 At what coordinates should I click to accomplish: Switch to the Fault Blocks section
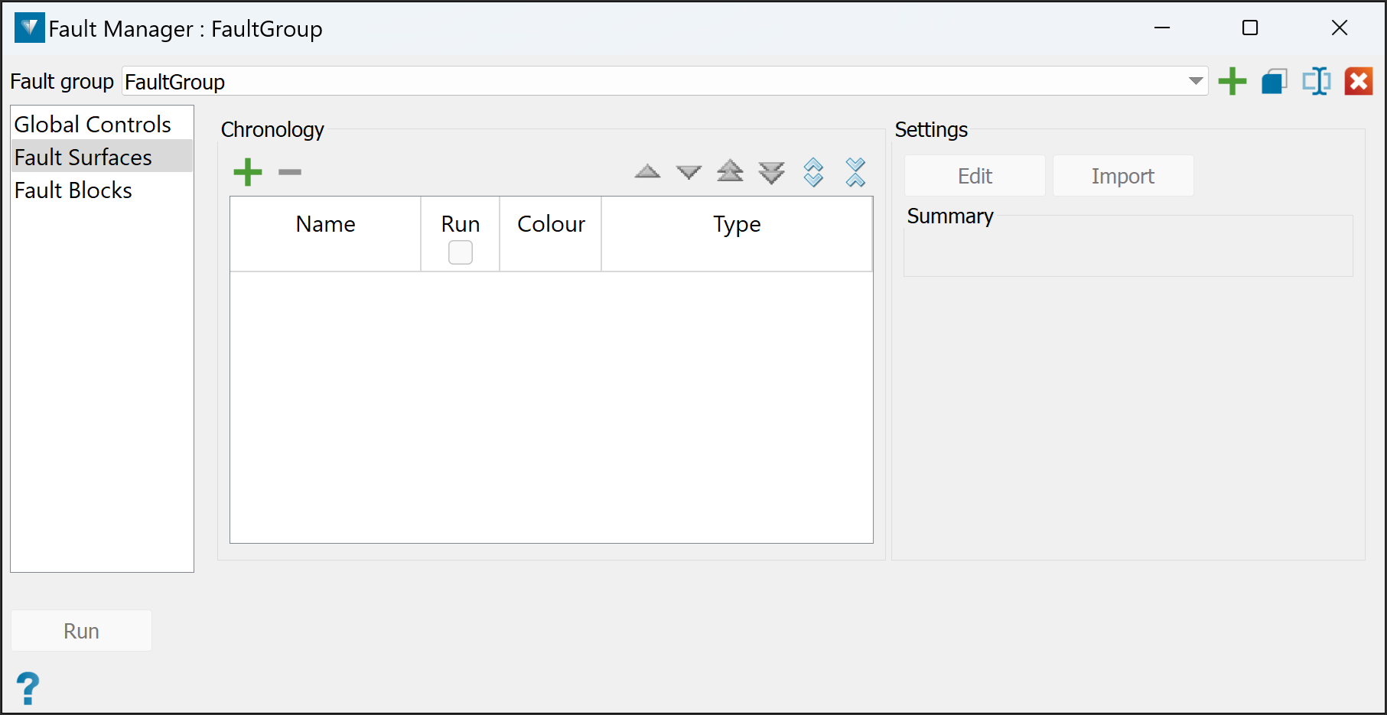click(x=73, y=190)
